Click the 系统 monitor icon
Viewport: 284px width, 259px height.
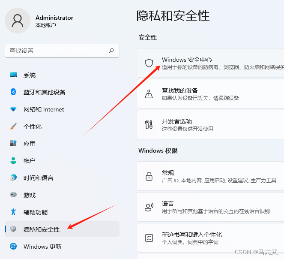13,75
